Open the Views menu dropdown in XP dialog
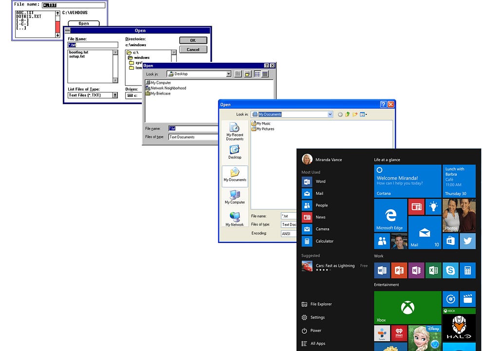The width and height of the screenshot is (487, 351). click(x=364, y=114)
